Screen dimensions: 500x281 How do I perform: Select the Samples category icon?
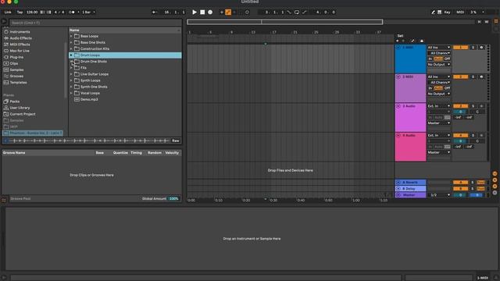click(x=6, y=69)
